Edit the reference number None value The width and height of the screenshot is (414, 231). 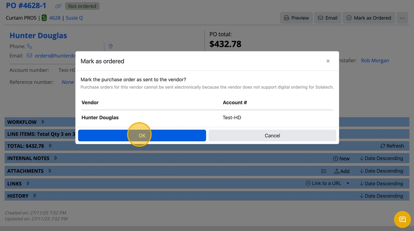(68, 82)
